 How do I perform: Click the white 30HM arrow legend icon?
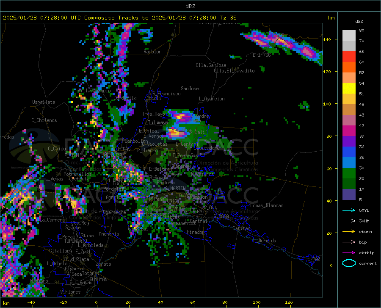(349, 221)
